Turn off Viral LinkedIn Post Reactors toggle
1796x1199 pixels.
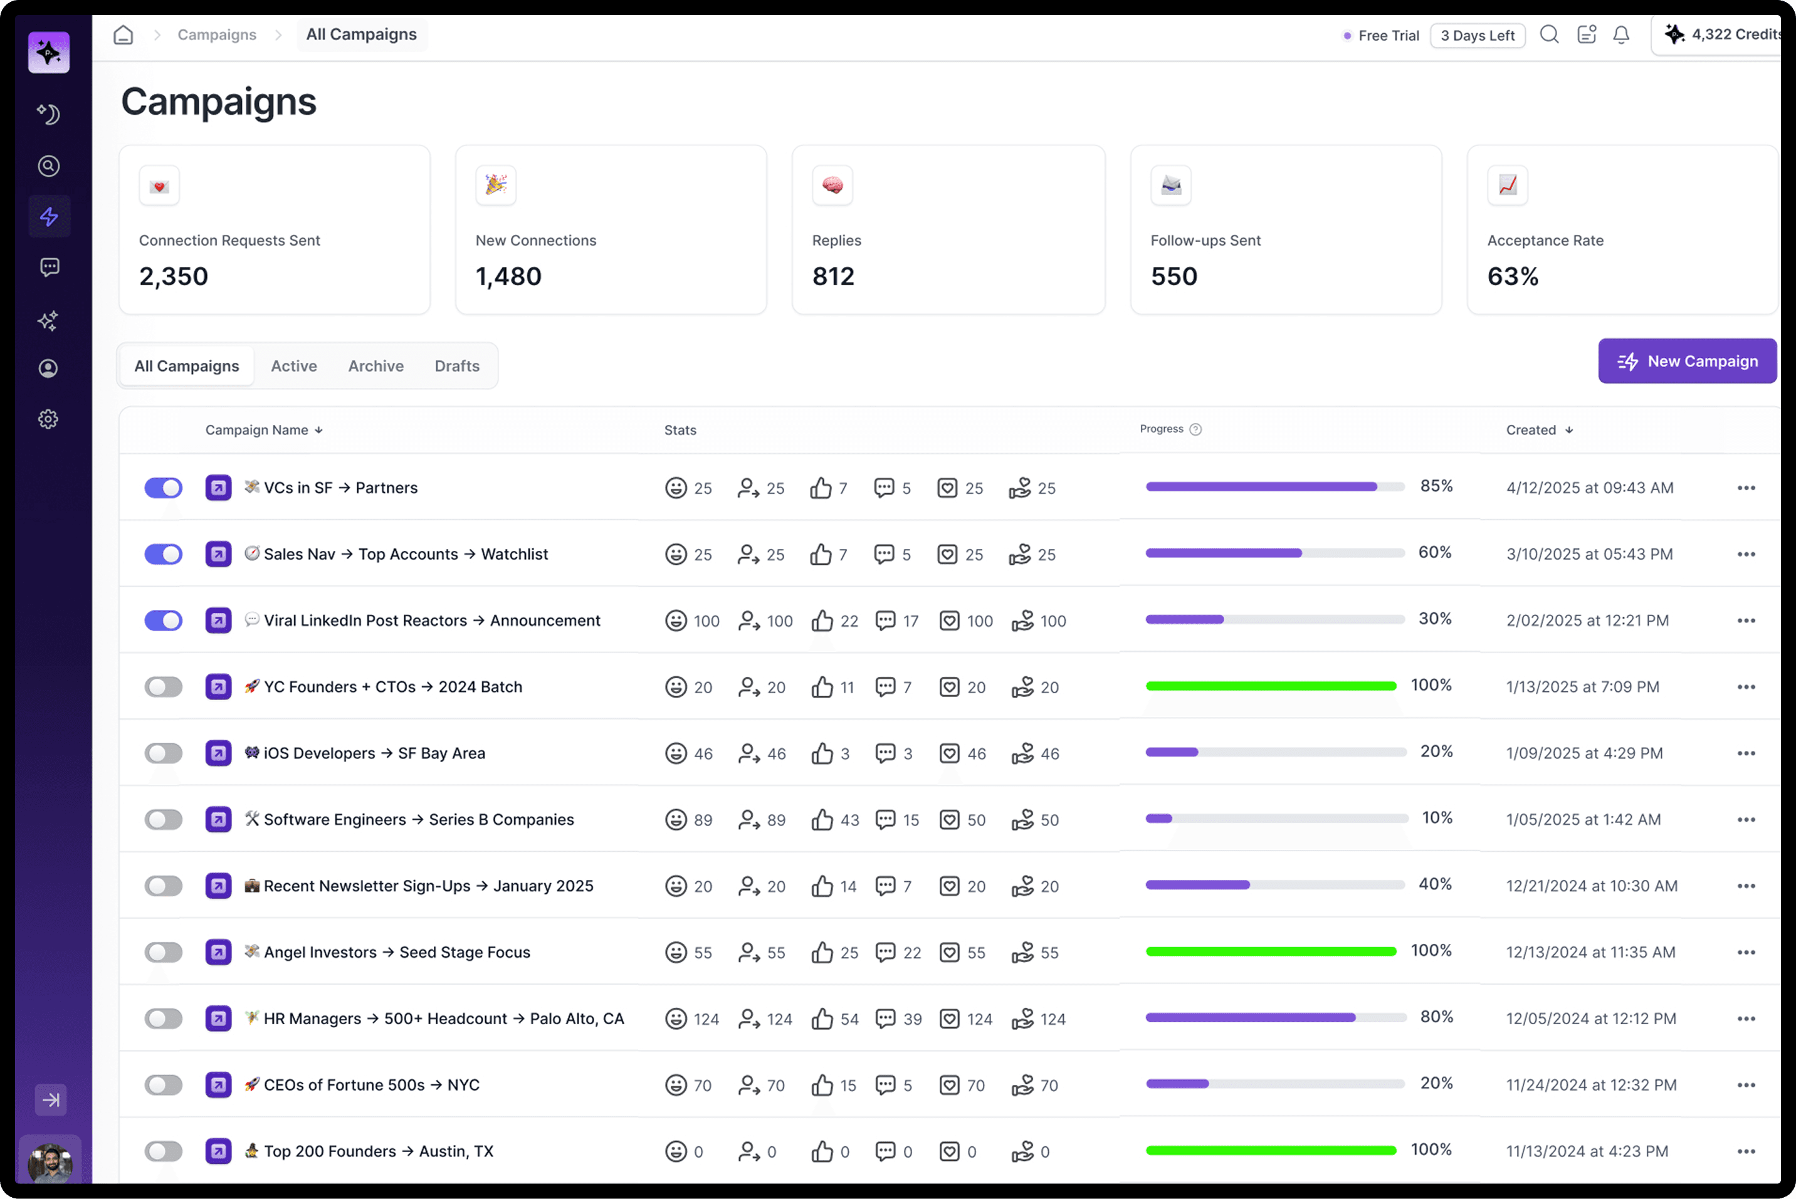coord(164,620)
